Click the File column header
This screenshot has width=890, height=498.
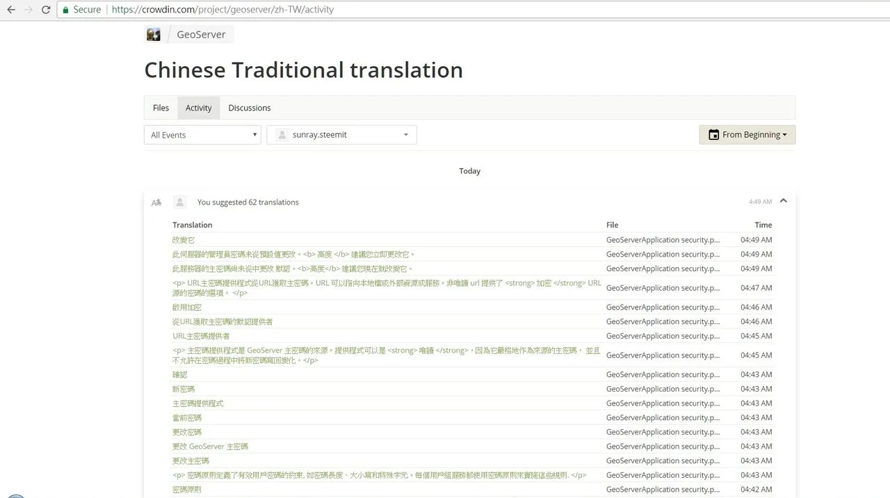[x=612, y=225]
